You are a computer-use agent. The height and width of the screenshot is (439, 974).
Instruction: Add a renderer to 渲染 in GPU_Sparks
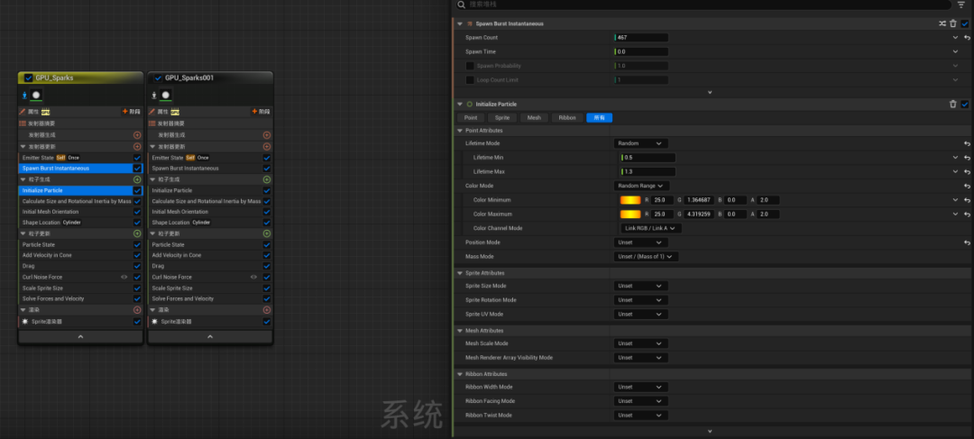click(137, 310)
